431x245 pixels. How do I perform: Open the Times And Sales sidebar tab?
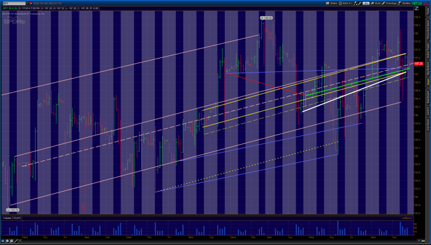[428, 30]
